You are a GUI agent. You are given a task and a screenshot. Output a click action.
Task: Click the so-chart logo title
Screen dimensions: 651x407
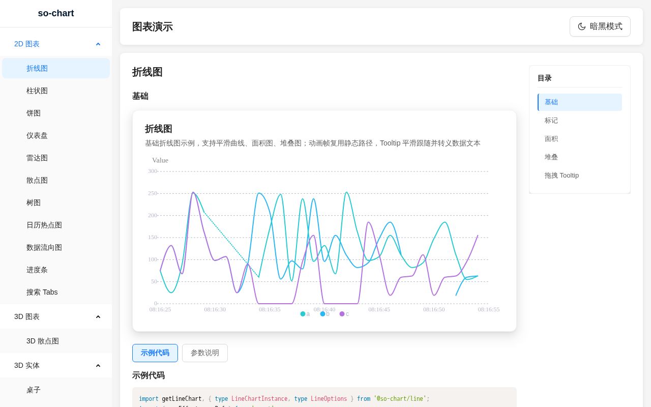tap(56, 13)
